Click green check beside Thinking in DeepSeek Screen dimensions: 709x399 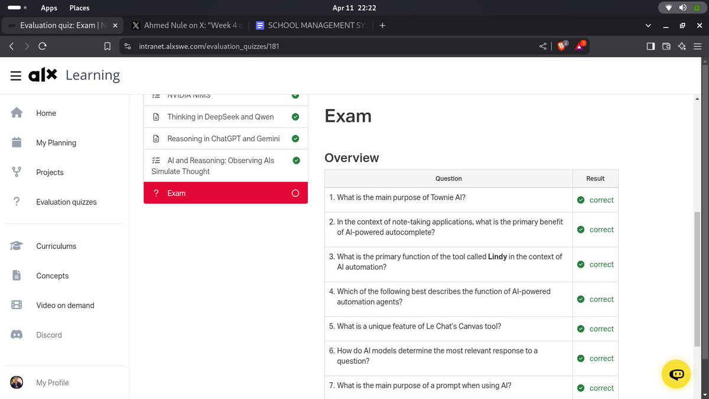(x=295, y=116)
